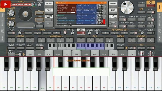Enable Chord Scan Upper

click(x=132, y=26)
